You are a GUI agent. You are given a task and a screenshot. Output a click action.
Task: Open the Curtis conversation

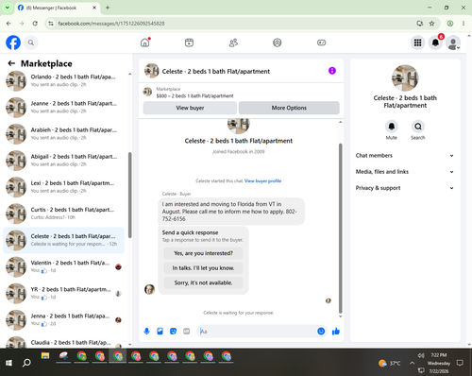pos(63,214)
